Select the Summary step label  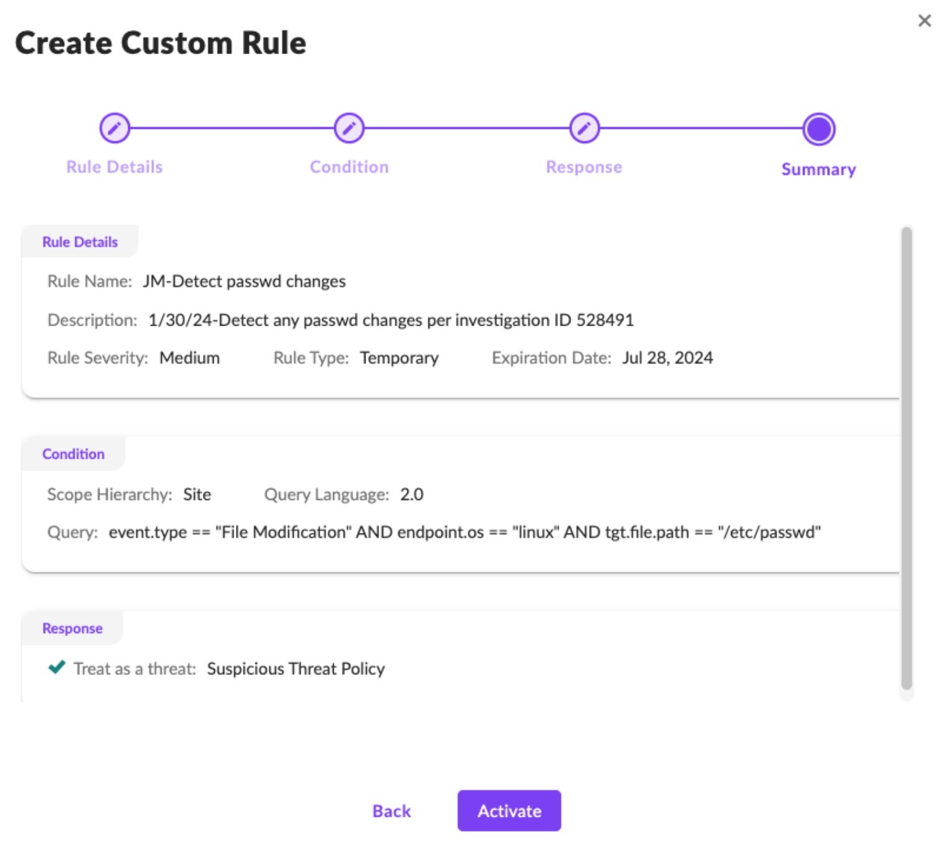(x=818, y=169)
